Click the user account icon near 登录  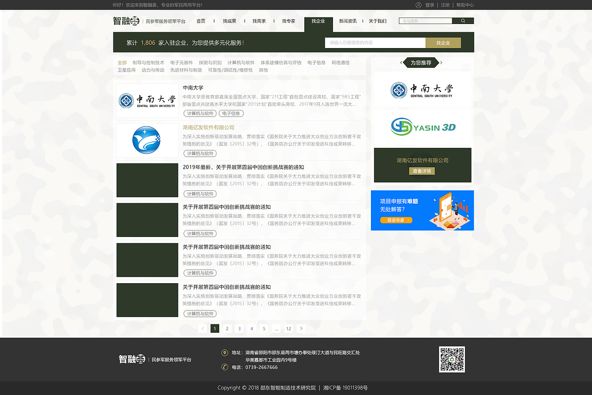click(x=419, y=5)
